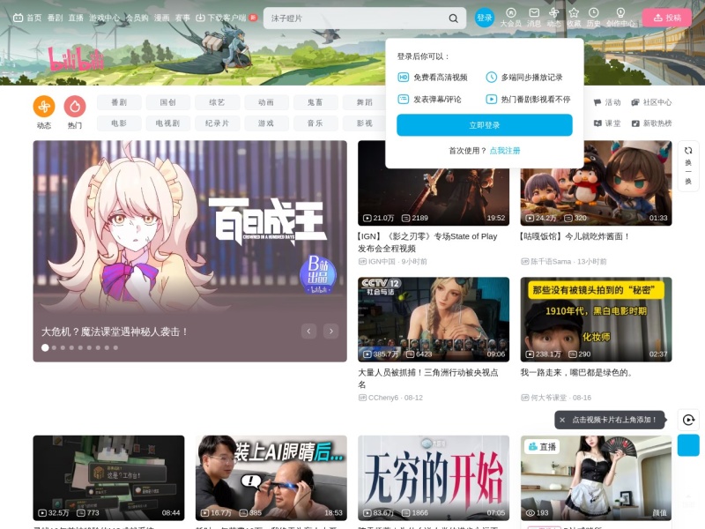Open 赛事 in the top navigation bar

click(x=182, y=18)
